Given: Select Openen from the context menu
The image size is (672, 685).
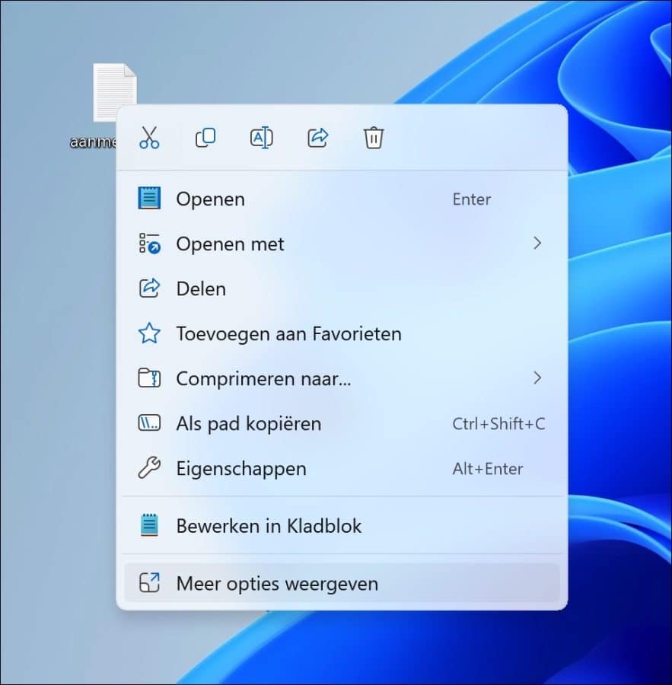Looking at the screenshot, I should [x=210, y=199].
